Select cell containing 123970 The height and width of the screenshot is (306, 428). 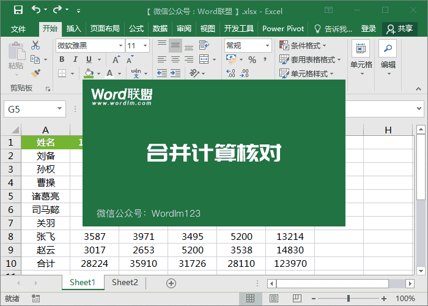pyautogui.click(x=290, y=263)
